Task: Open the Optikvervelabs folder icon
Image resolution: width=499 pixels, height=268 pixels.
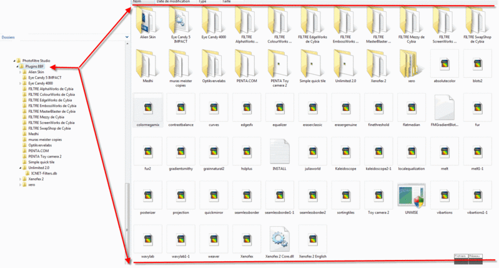Action: (214, 64)
